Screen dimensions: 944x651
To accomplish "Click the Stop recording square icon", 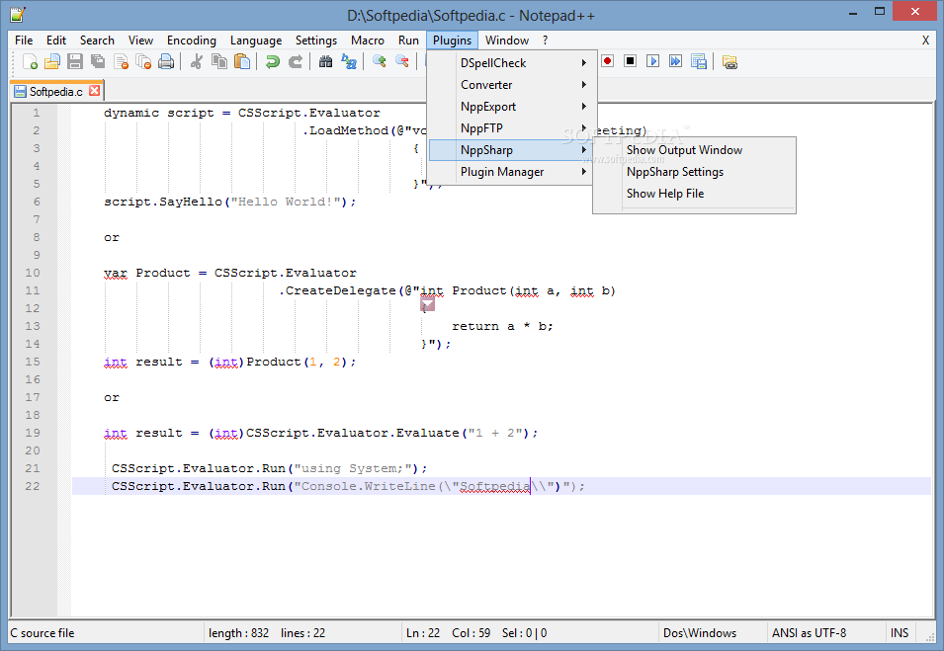I will point(630,61).
